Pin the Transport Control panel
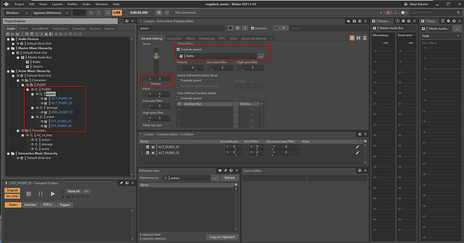464x243 pixels. point(121,183)
